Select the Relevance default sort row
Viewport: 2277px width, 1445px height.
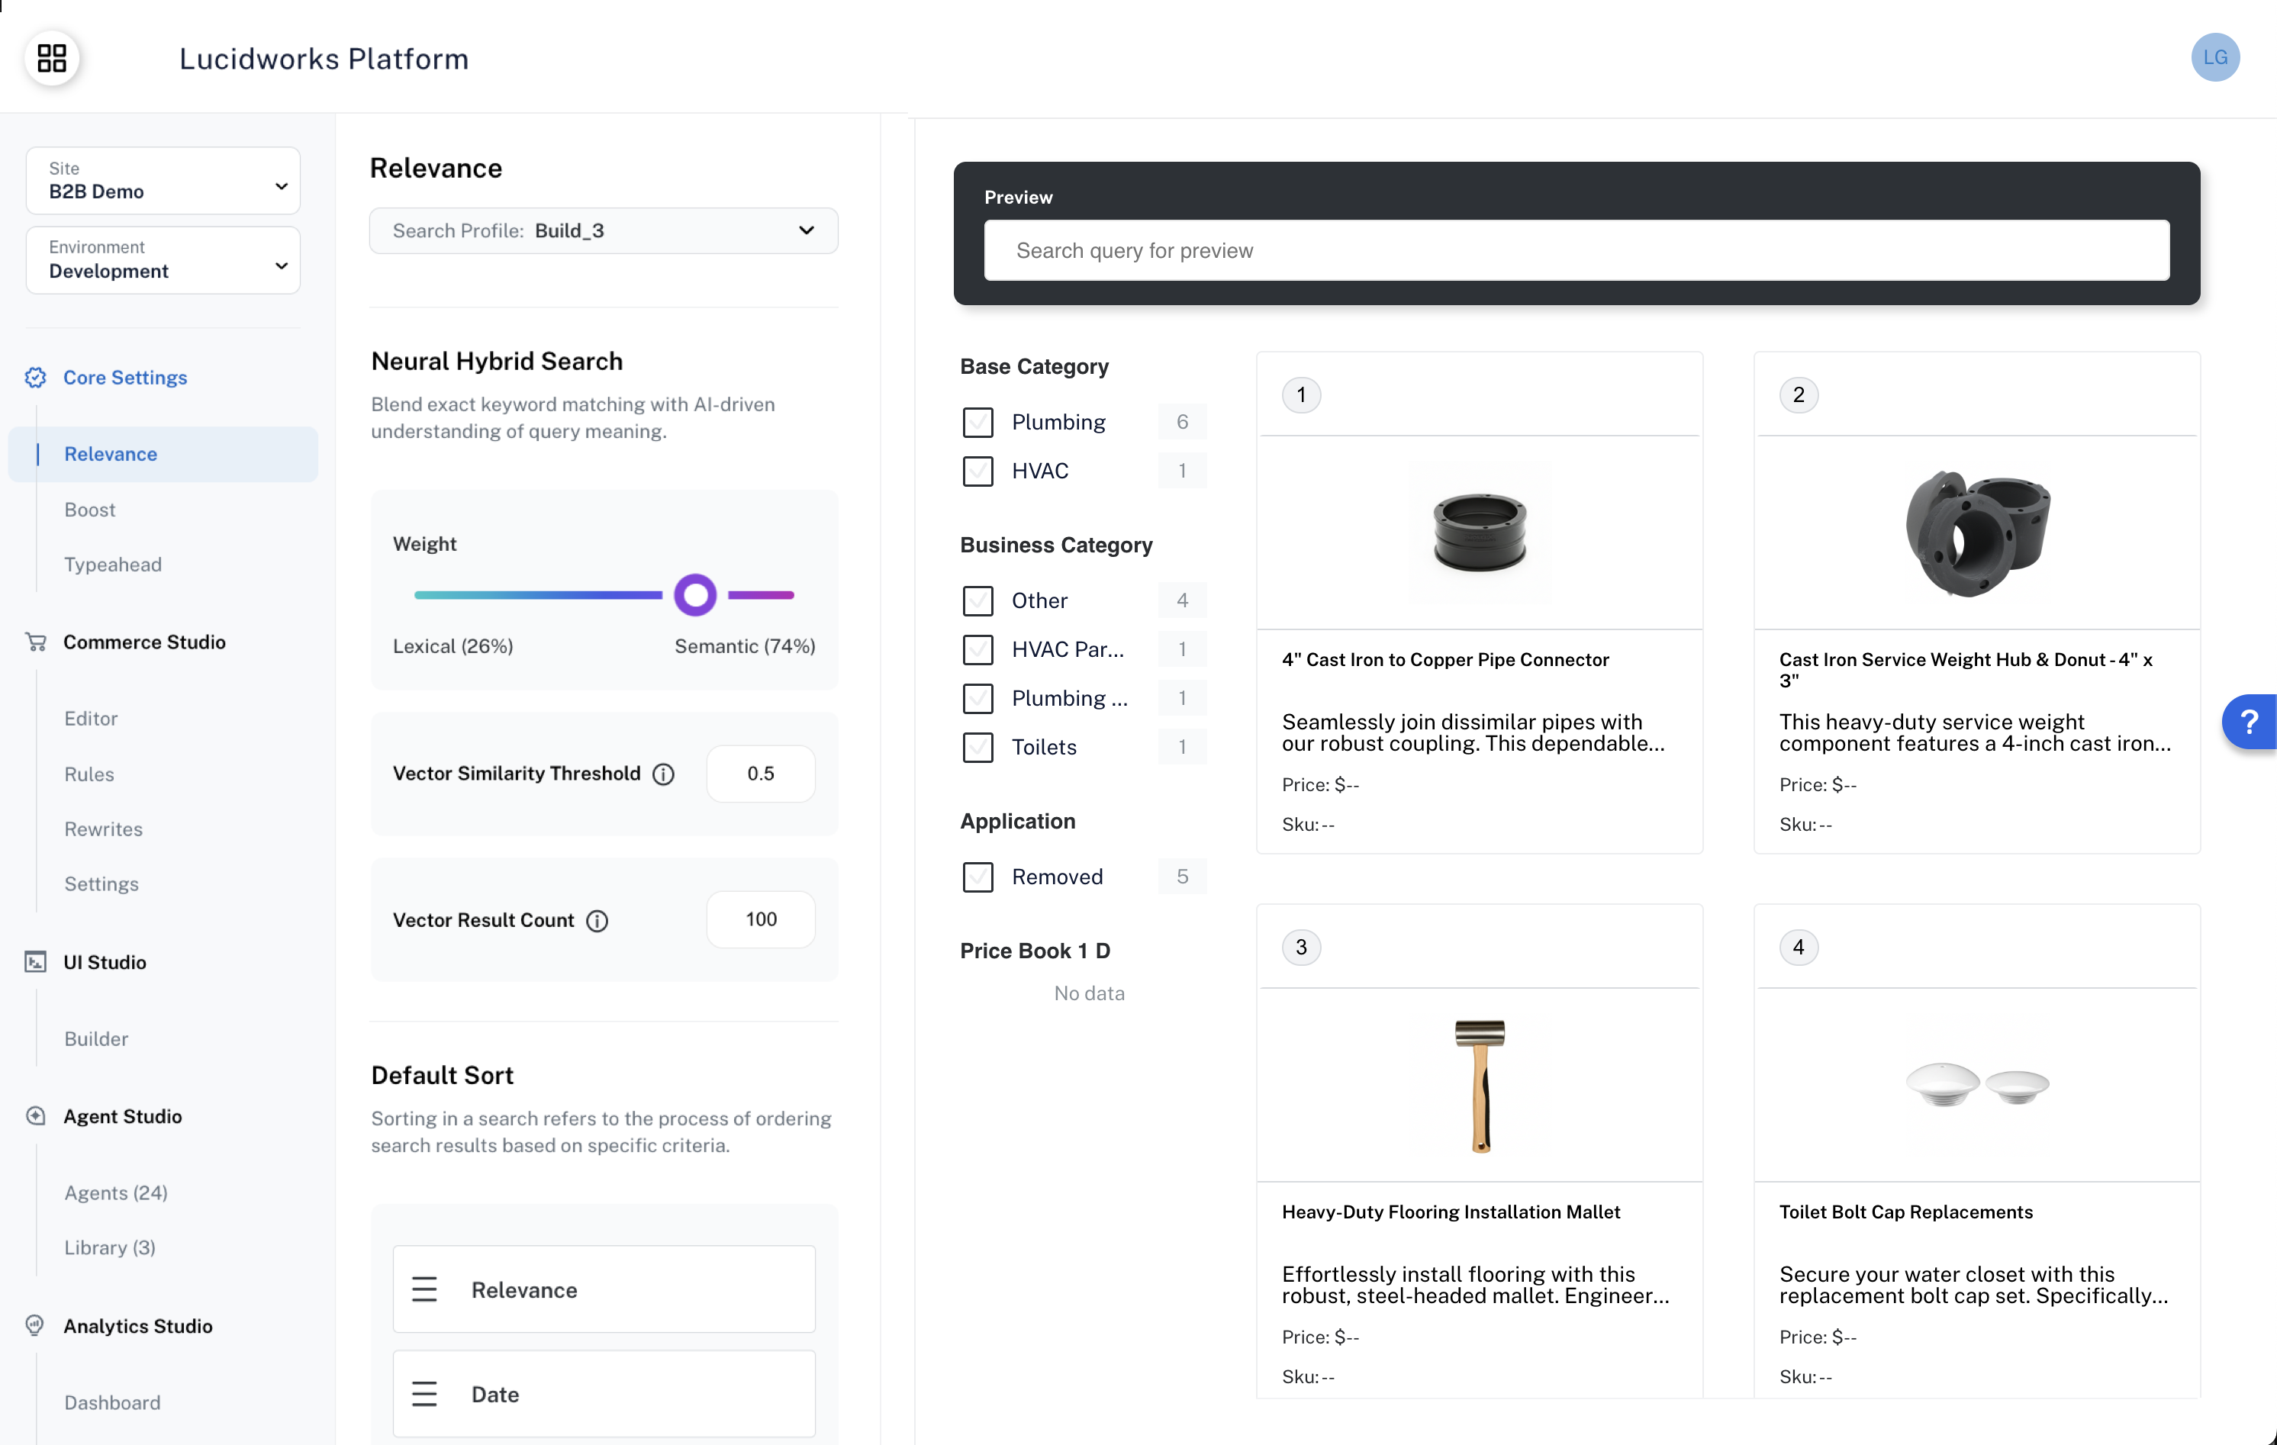604,1290
